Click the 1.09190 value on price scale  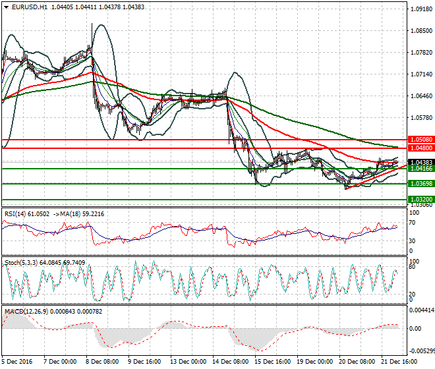tap(420, 9)
